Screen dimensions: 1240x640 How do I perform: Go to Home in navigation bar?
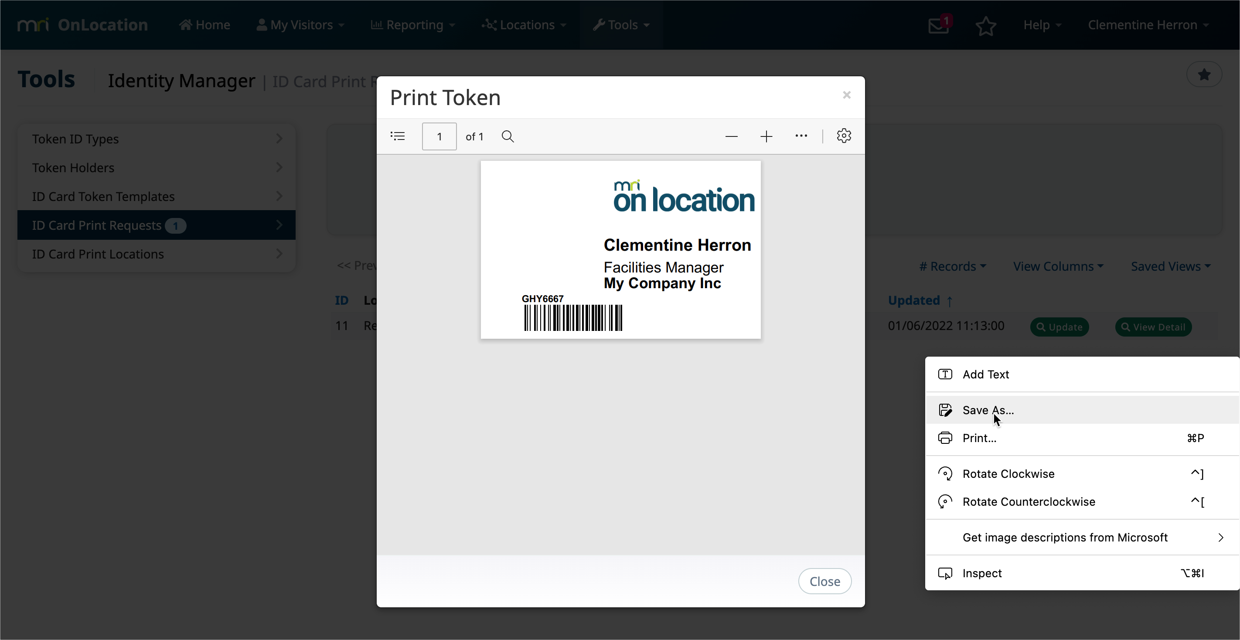pos(204,24)
